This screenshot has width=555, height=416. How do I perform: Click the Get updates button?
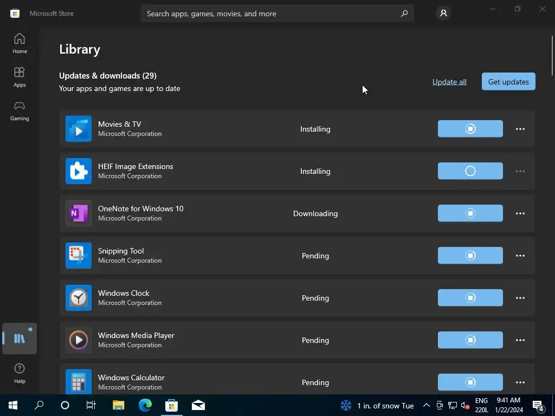click(508, 82)
